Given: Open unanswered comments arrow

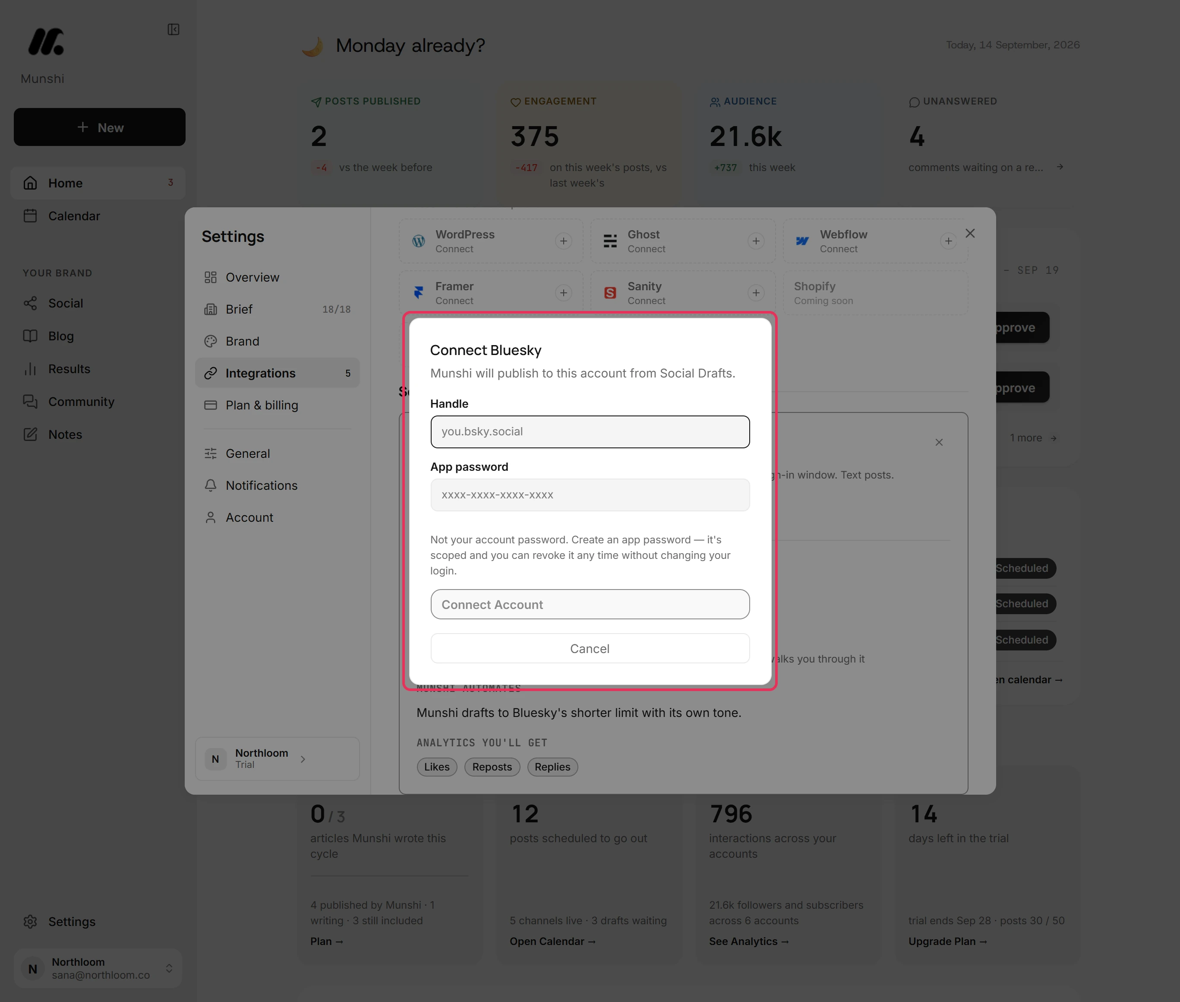Looking at the screenshot, I should click(x=1060, y=167).
